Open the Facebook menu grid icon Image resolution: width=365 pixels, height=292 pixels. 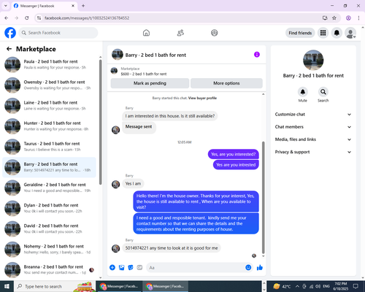point(323,33)
